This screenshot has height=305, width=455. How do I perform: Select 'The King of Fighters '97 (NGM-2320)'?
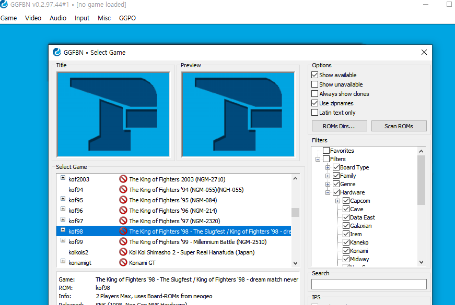[x=174, y=221]
